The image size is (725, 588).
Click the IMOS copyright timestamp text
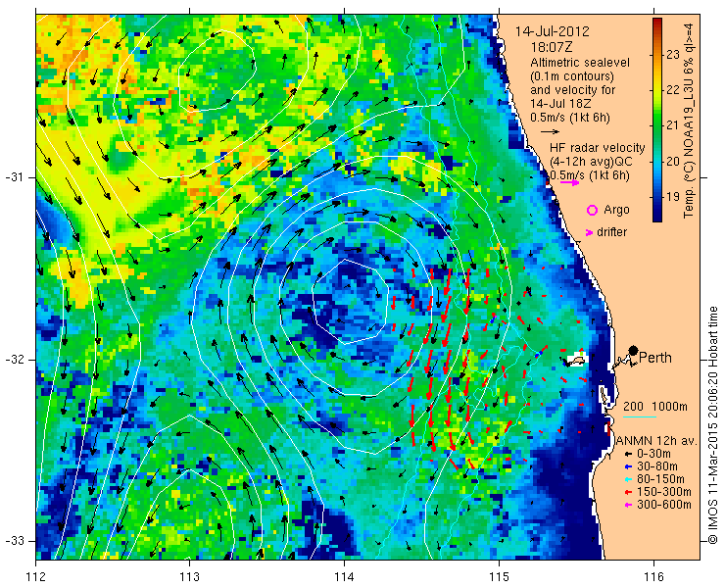pos(712,425)
